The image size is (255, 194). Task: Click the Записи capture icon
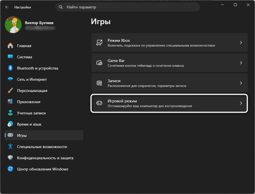99,83
